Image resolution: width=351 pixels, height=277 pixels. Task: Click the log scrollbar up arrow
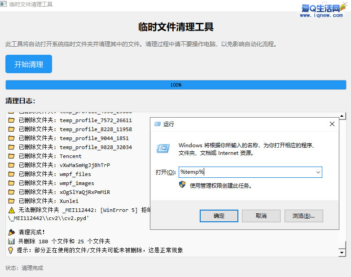click(342, 116)
